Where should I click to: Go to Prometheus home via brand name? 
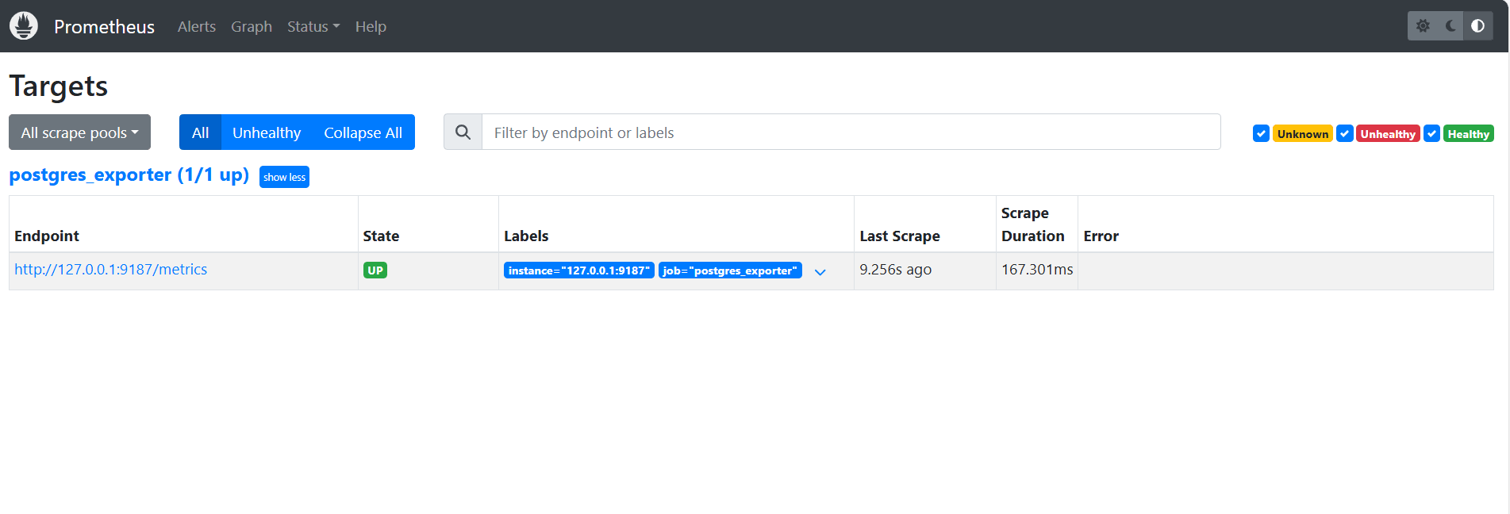click(104, 26)
